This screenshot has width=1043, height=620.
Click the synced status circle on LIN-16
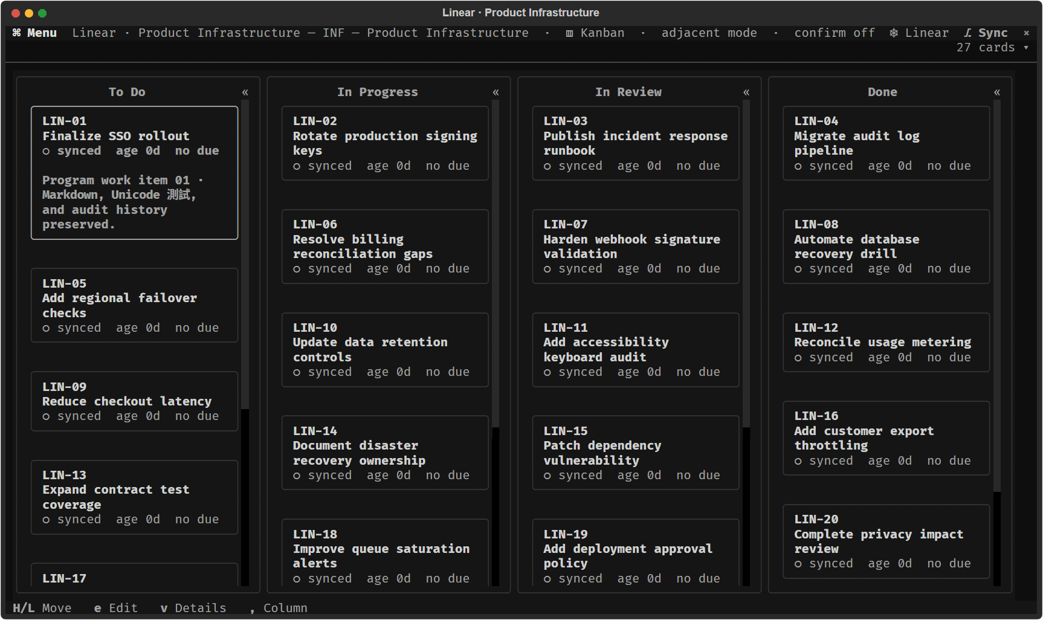(798, 461)
